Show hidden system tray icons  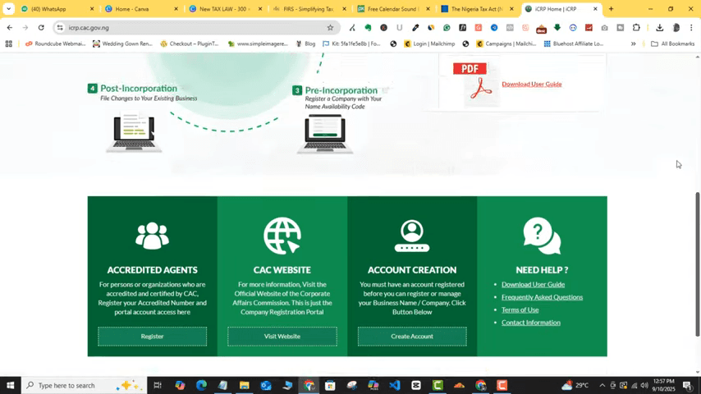click(x=602, y=385)
